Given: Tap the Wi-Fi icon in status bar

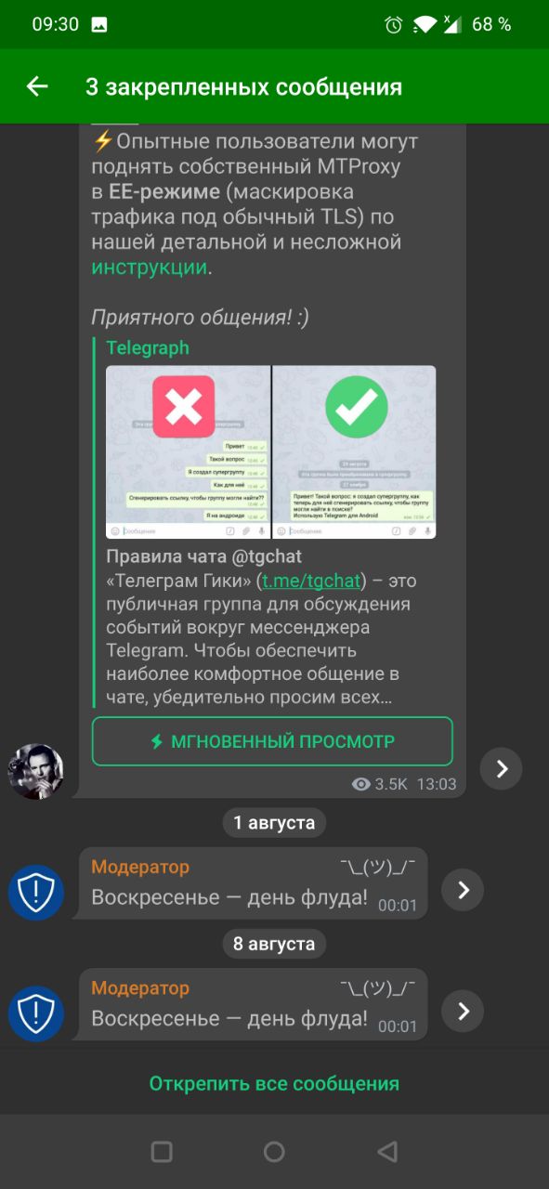Looking at the screenshot, I should click(x=425, y=25).
